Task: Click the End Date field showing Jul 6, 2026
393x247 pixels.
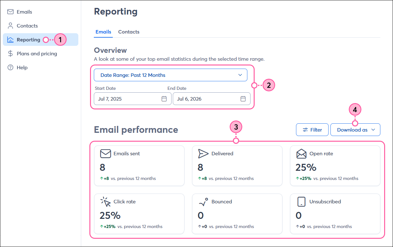Action: (x=212, y=99)
